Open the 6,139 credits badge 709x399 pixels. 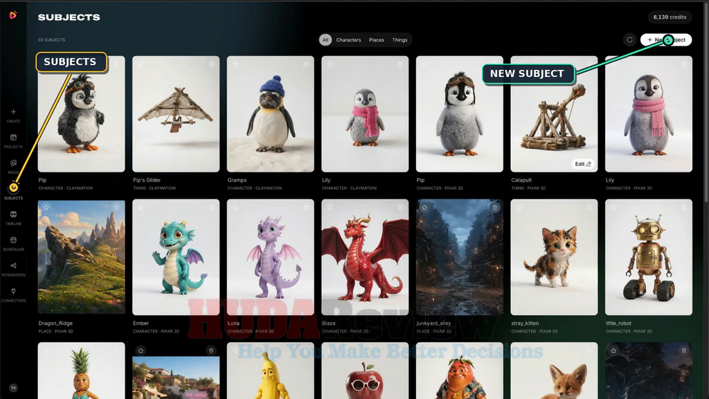(670, 17)
